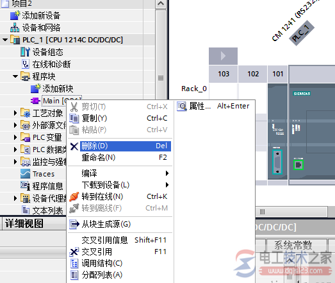Click the 从块生成源 arrow icon
This screenshot has width=335, height=283.
[x=74, y=225]
